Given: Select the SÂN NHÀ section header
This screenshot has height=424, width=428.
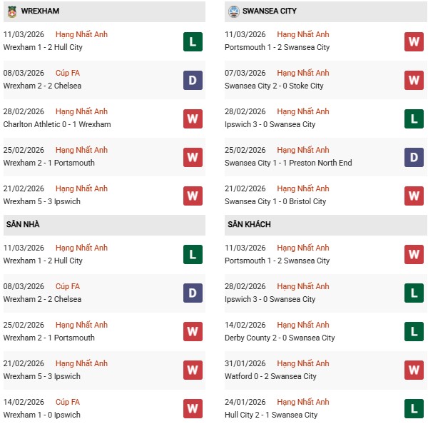Looking at the screenshot, I should point(23,224).
